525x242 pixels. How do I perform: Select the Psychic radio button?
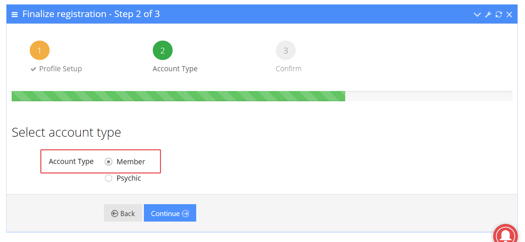(108, 178)
